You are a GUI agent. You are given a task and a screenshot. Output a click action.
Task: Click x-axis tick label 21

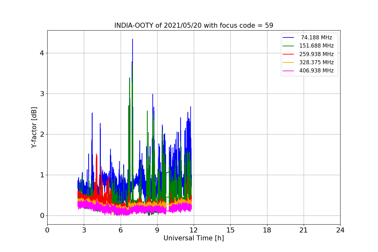[x=304, y=230]
